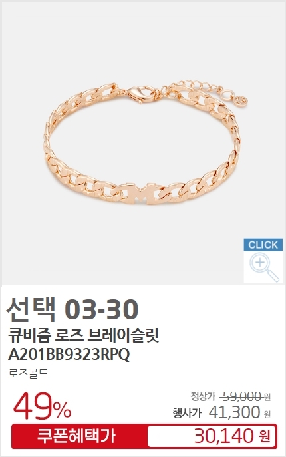Click the 정상가 label text
286x457 pixels.
click(203, 396)
